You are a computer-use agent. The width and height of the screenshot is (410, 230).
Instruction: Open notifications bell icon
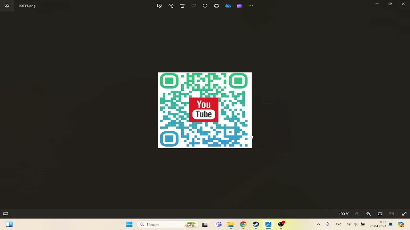coord(390,224)
